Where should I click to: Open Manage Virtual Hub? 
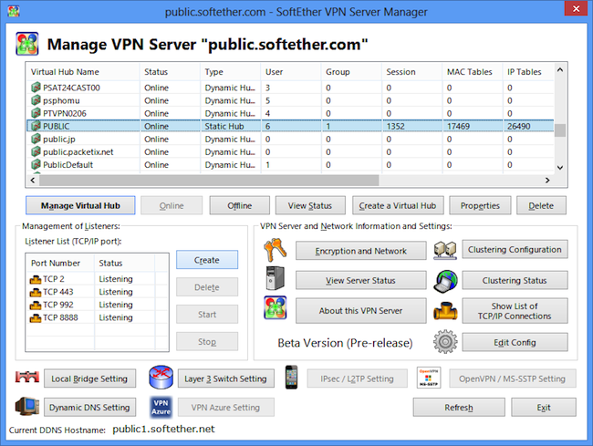80,205
